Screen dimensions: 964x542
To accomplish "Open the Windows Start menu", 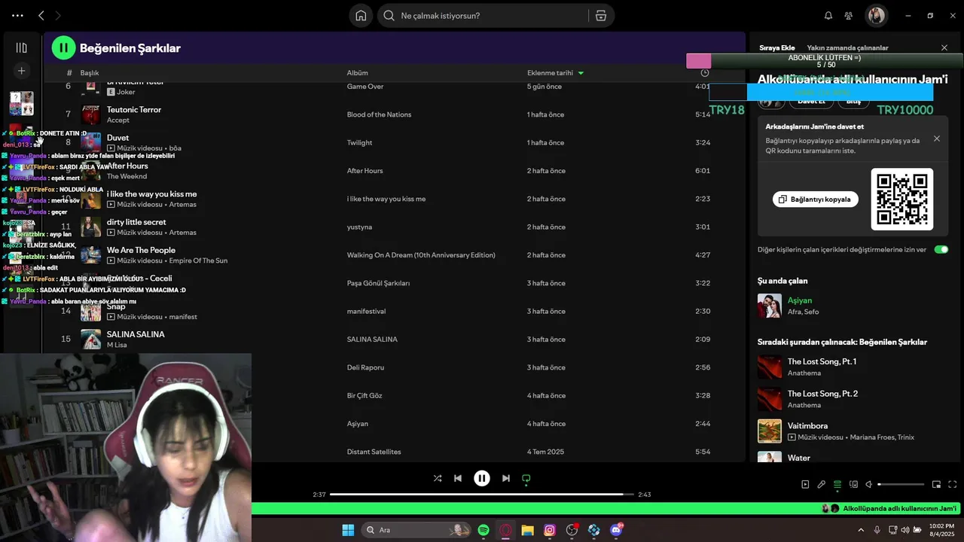I will pos(348,530).
